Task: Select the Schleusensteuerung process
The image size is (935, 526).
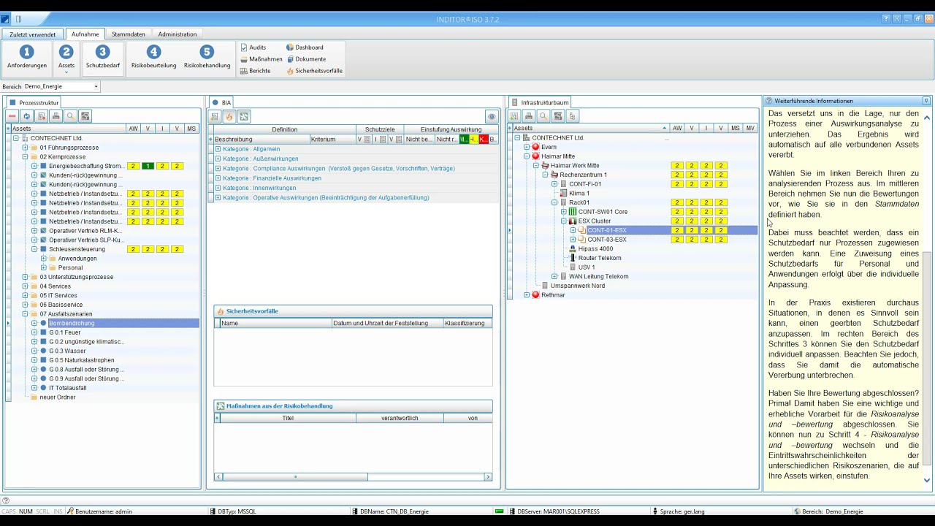Action: click(77, 249)
